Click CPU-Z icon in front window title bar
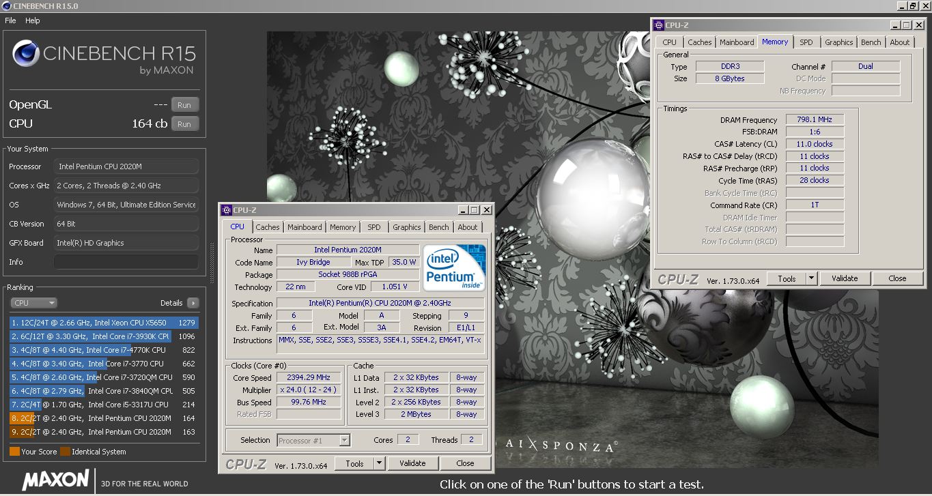The image size is (932, 496). coord(227,210)
